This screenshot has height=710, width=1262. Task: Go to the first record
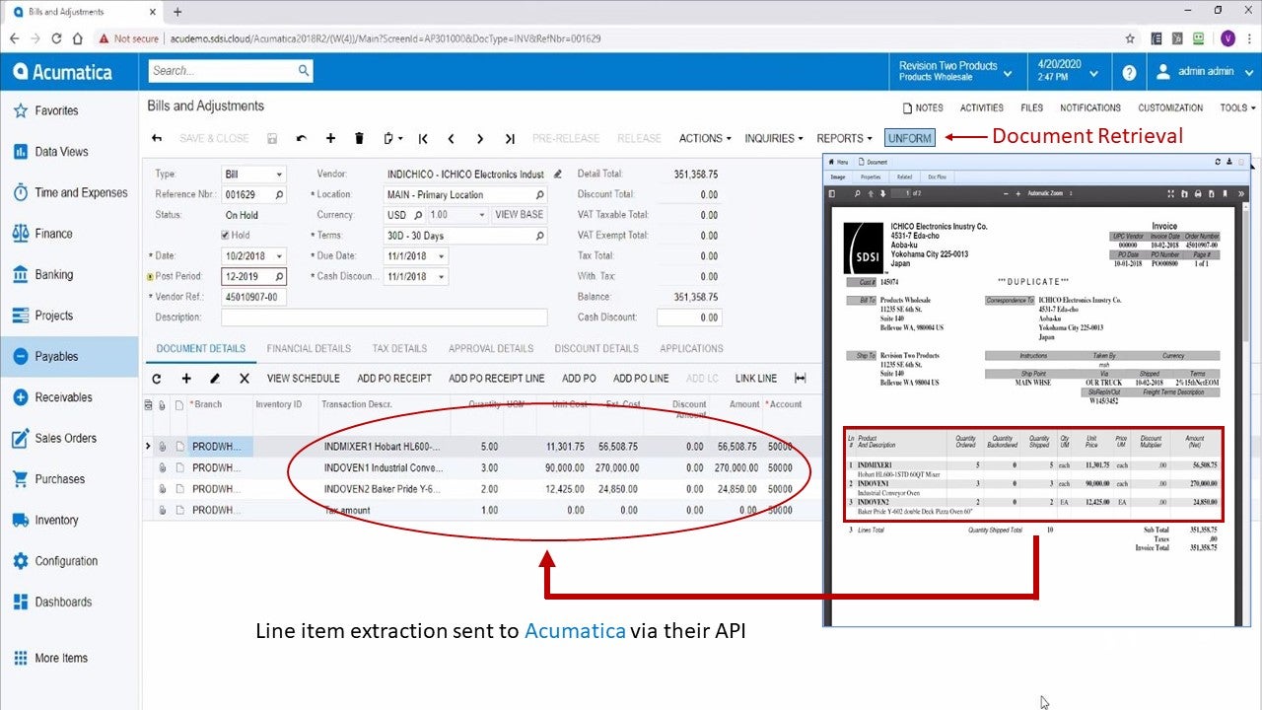coord(423,139)
